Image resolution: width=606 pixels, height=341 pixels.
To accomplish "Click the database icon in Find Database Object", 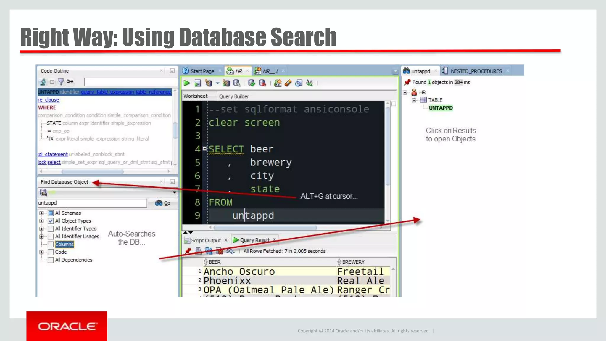I will click(x=43, y=192).
